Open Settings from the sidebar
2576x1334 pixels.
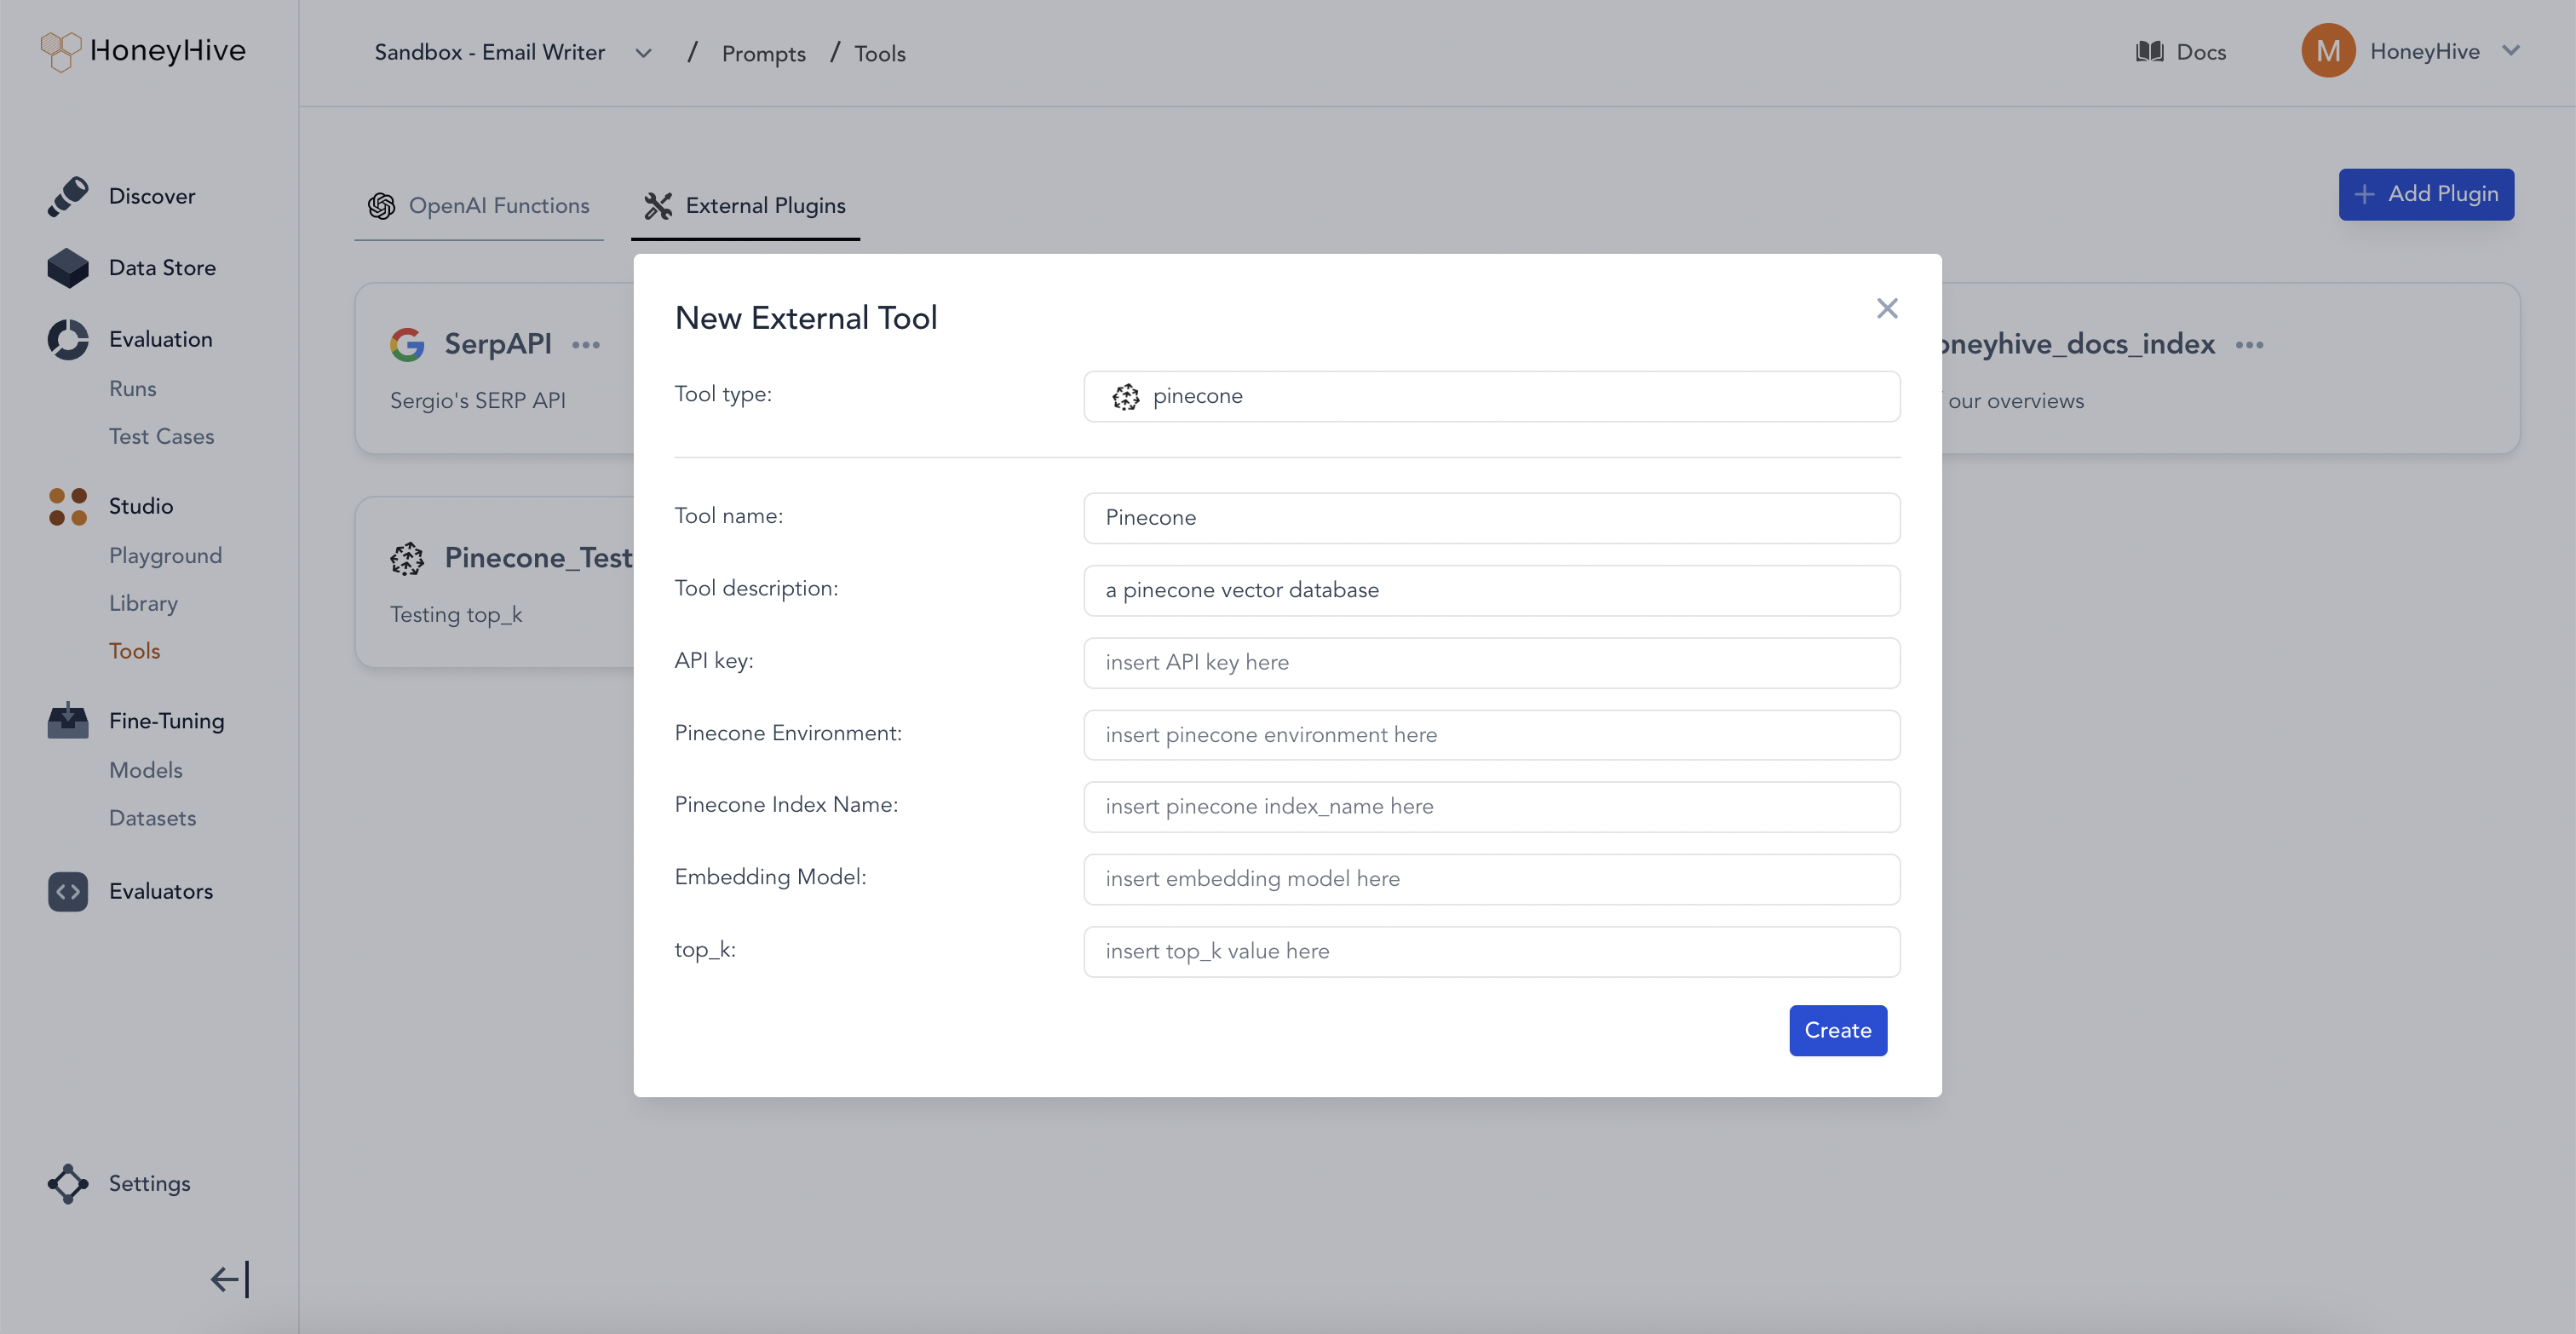[x=148, y=1183]
